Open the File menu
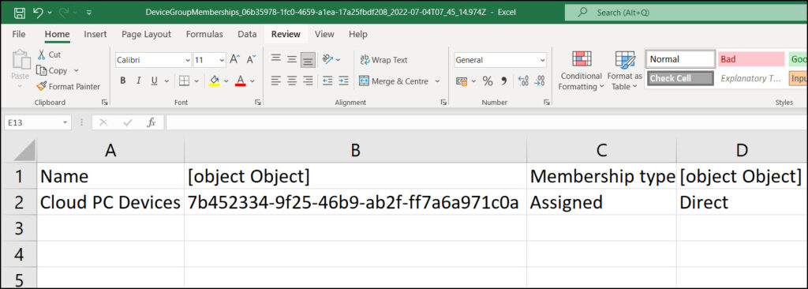The height and width of the screenshot is (289, 808). pyautogui.click(x=19, y=34)
